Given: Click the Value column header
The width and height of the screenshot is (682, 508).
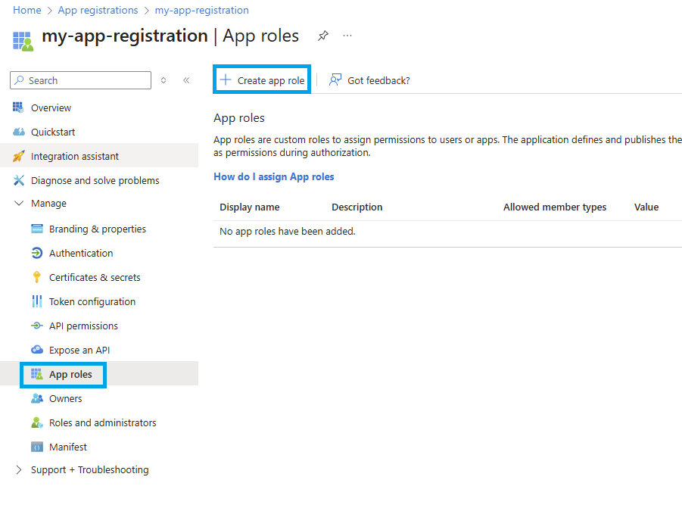Looking at the screenshot, I should (x=646, y=207).
